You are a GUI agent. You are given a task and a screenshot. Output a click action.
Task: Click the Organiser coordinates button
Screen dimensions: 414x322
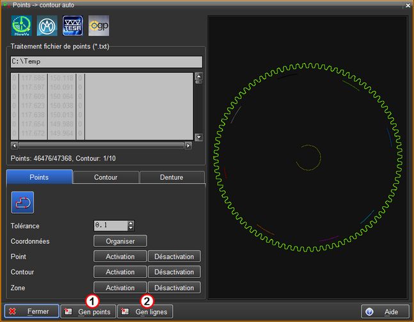(120, 241)
